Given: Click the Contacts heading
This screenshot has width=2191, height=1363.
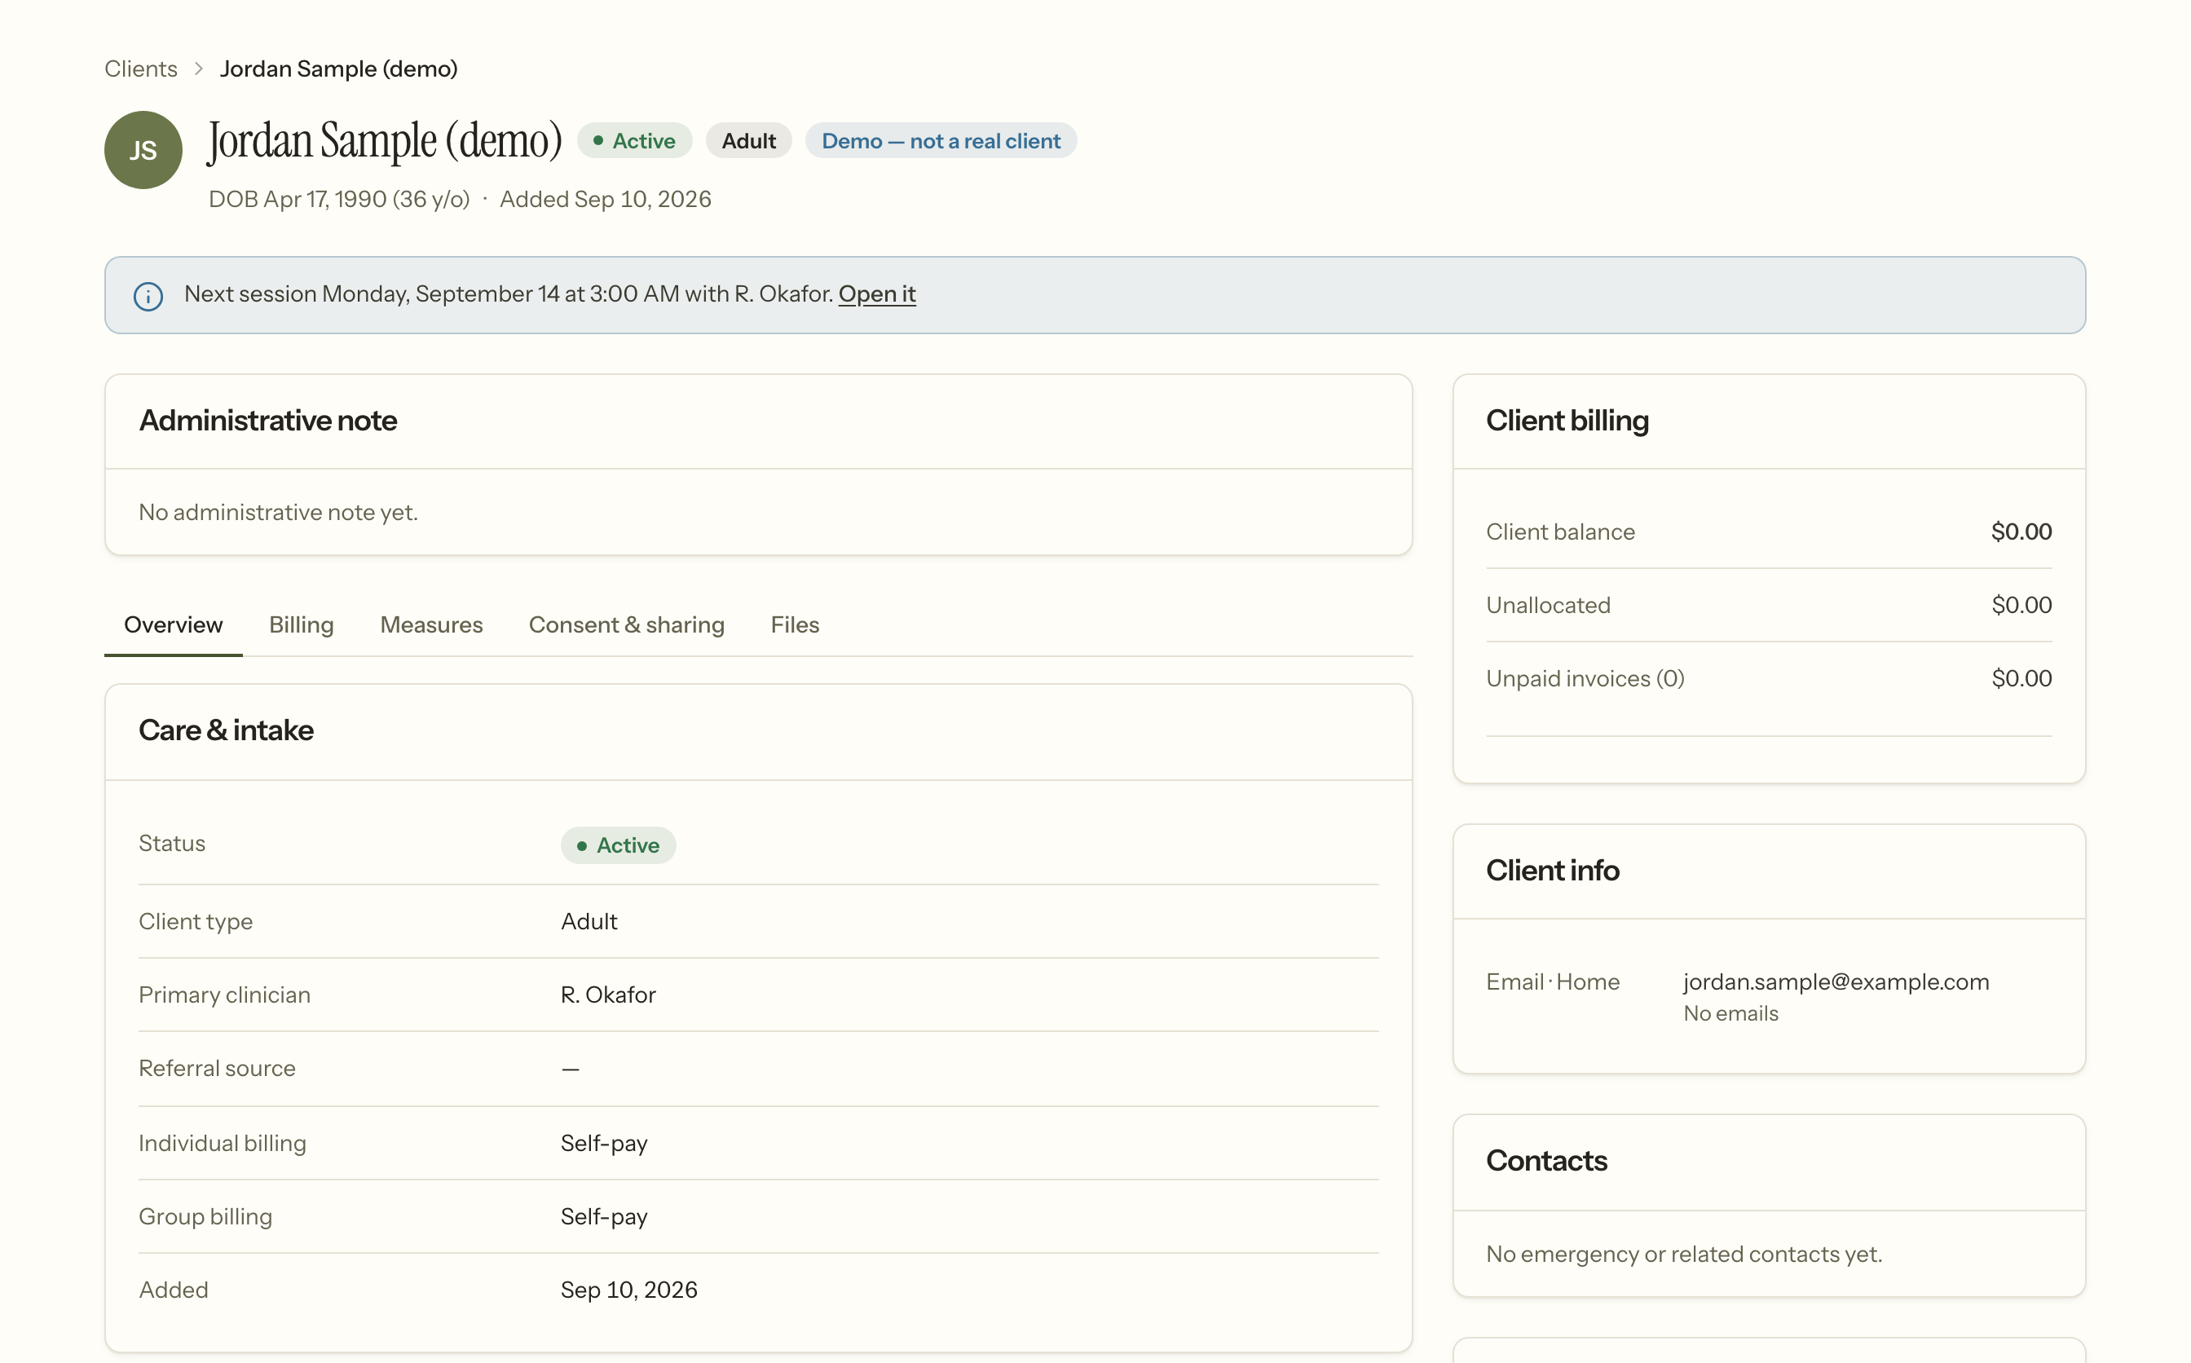Looking at the screenshot, I should pos(1546,1161).
